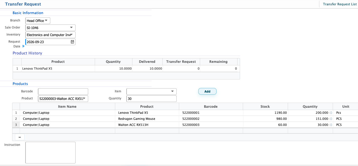
Task: Expand the Sale Order dropdown SI-1046
Action: click(51, 28)
